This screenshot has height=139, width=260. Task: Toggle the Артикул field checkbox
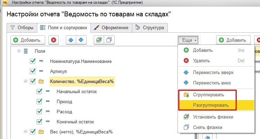tap(33, 71)
